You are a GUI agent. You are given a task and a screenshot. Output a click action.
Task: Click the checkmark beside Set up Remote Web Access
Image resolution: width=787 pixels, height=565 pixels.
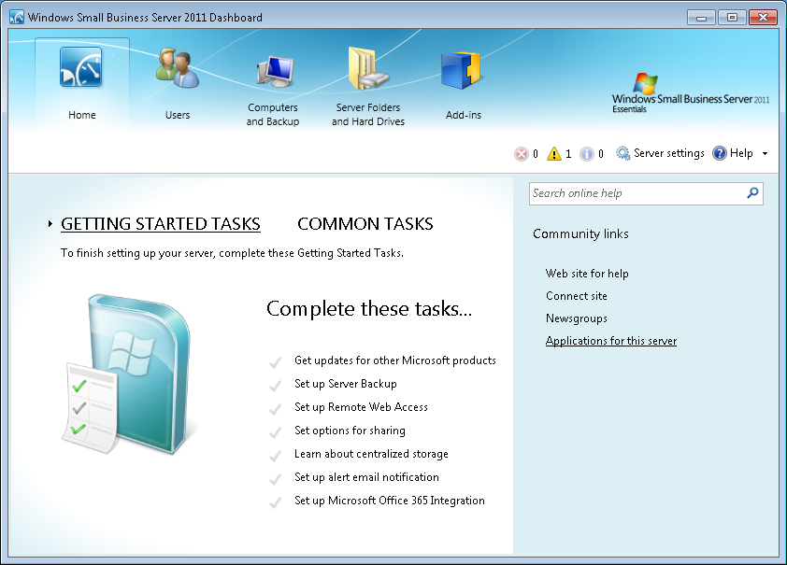point(275,409)
